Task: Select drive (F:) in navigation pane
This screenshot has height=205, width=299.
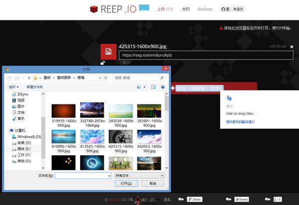Action: tap(21, 155)
